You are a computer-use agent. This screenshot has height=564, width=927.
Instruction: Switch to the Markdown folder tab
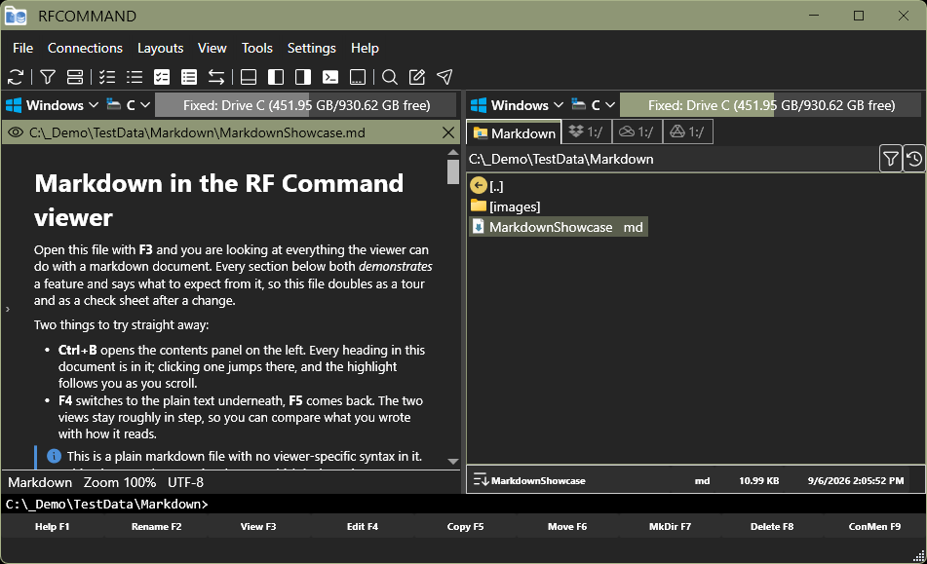point(514,132)
